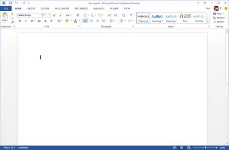This screenshot has width=229, height=150.
Task: Start a bulleted list
Action: [85, 15]
